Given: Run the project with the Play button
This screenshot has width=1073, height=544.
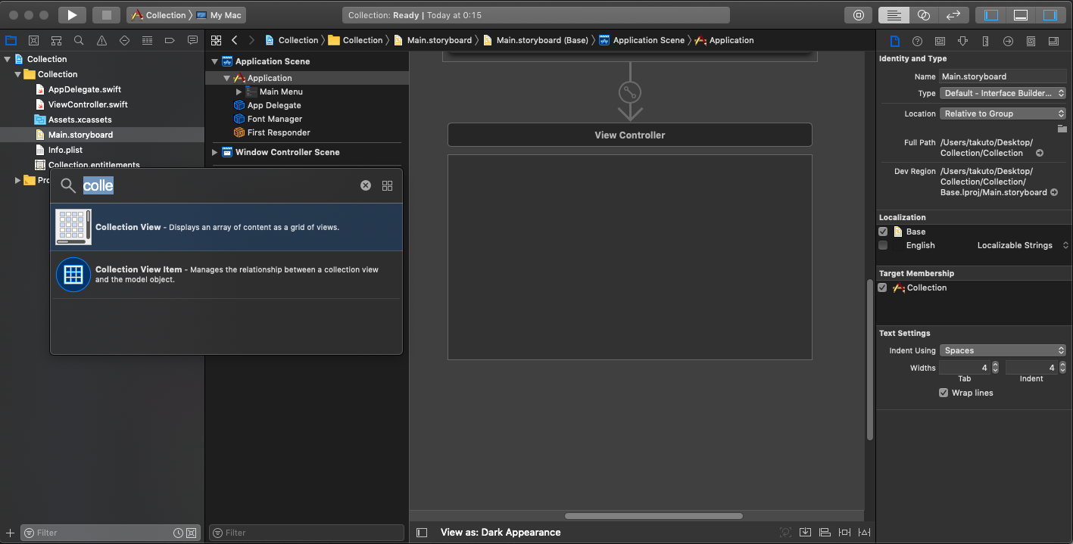Looking at the screenshot, I should 72,15.
